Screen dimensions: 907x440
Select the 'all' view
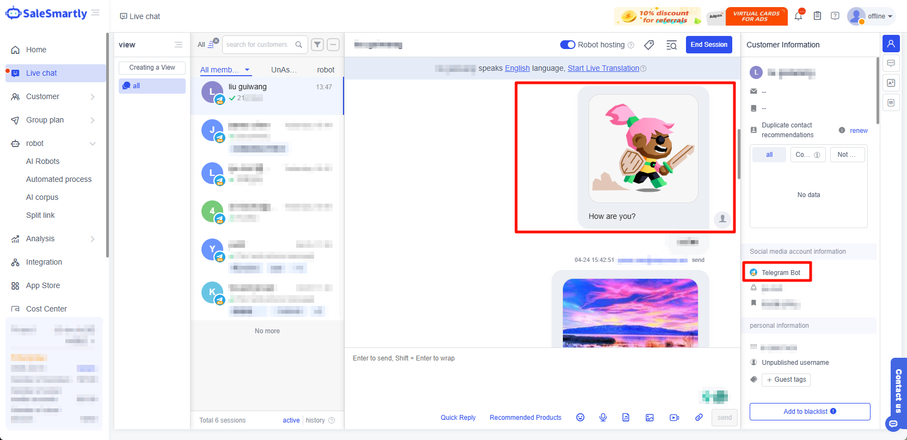click(152, 86)
